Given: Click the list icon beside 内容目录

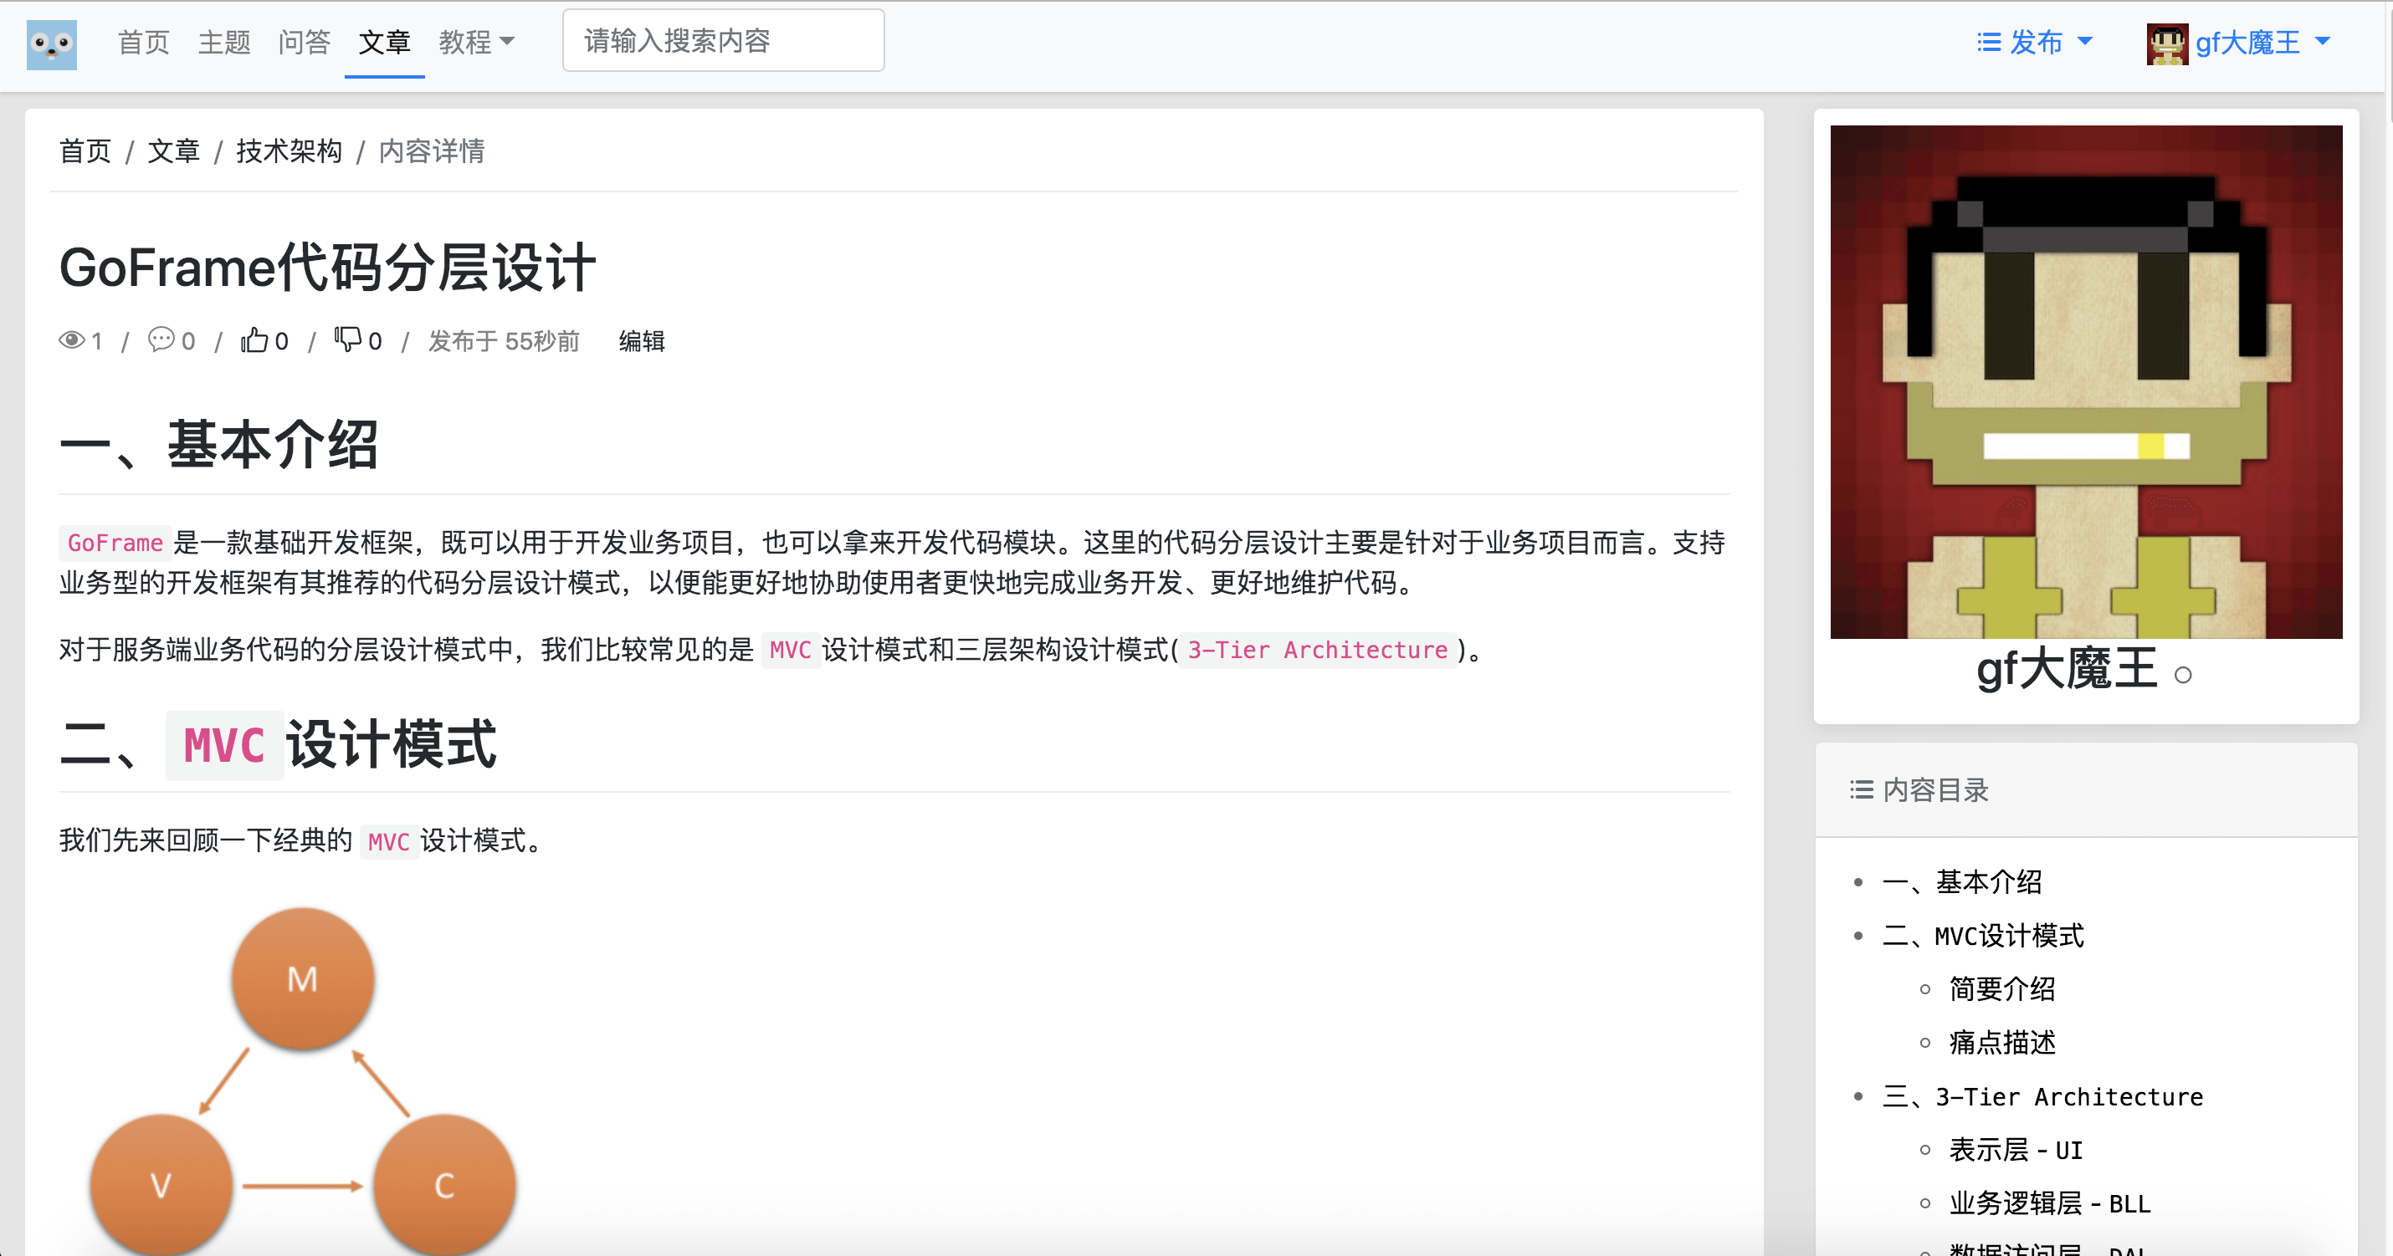Looking at the screenshot, I should [1861, 789].
